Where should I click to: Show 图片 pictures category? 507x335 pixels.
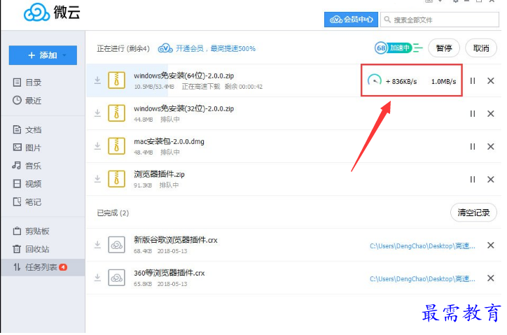(x=27, y=148)
